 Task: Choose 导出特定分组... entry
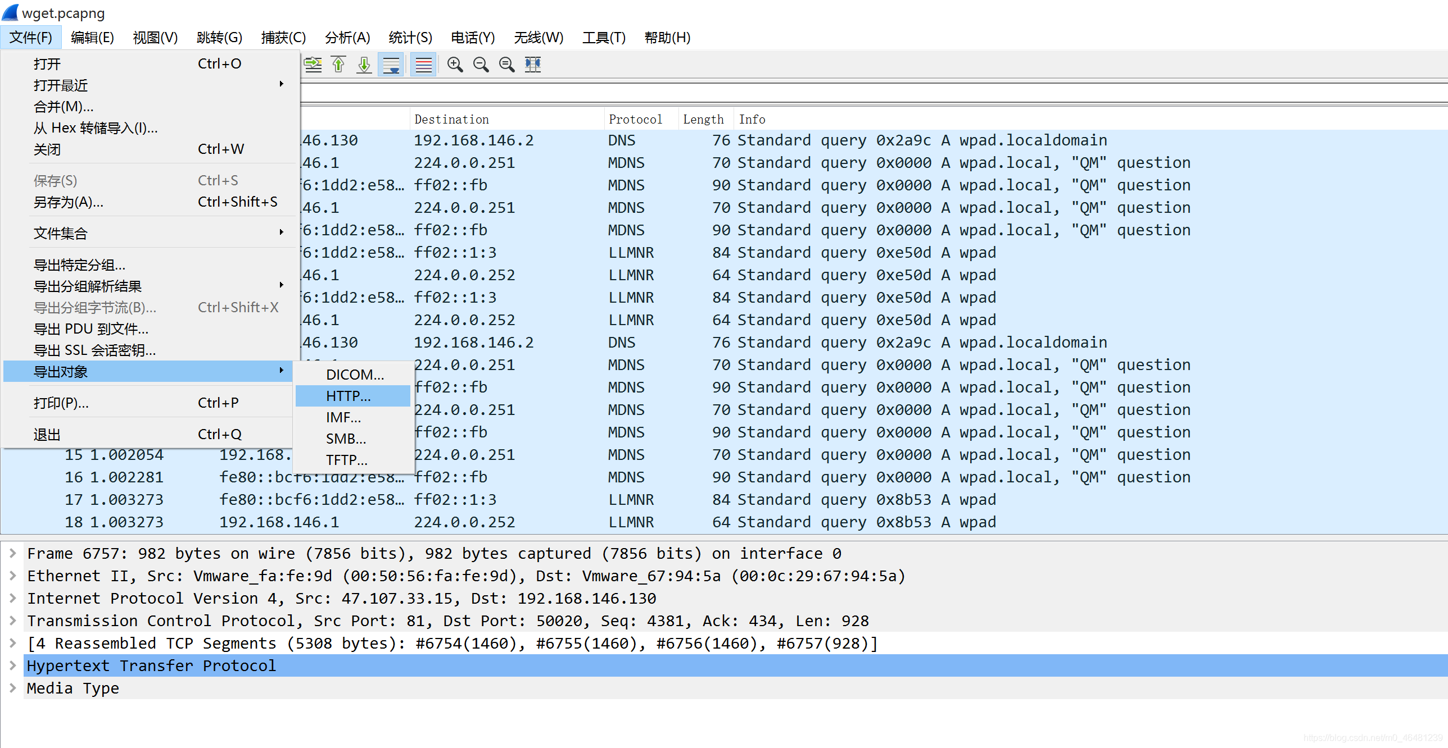[149, 265]
